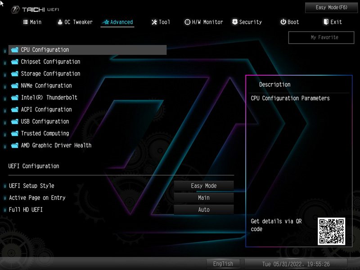Click the NVMe Configuration folder icon
The height and width of the screenshot is (270, 360).
tap(15, 85)
